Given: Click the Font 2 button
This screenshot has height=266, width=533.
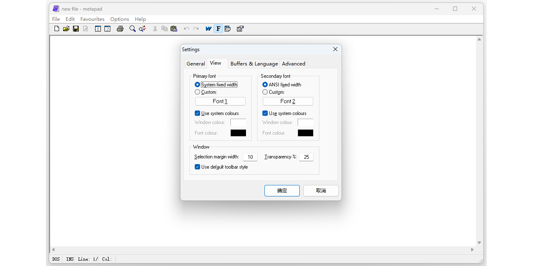Looking at the screenshot, I should 288,101.
